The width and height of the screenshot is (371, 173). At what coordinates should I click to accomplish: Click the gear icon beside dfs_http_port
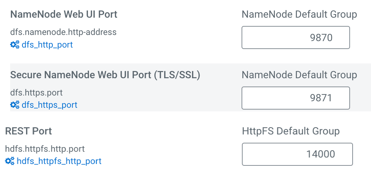15,45
